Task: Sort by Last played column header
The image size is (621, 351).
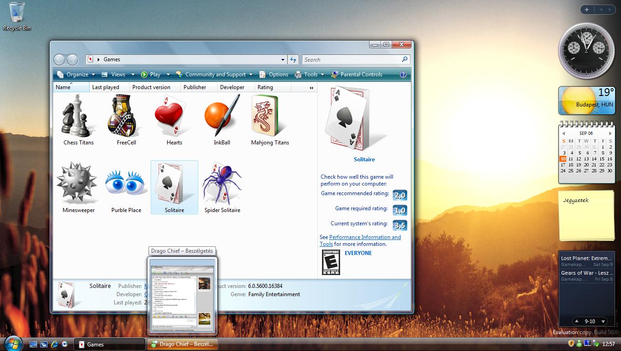Action: pos(109,87)
